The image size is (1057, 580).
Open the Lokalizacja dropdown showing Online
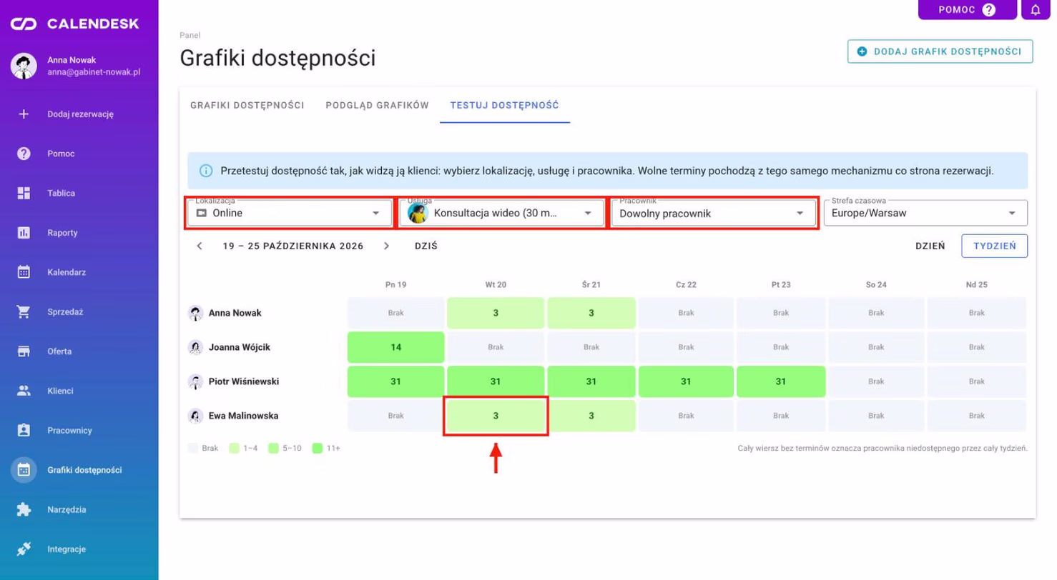(289, 213)
